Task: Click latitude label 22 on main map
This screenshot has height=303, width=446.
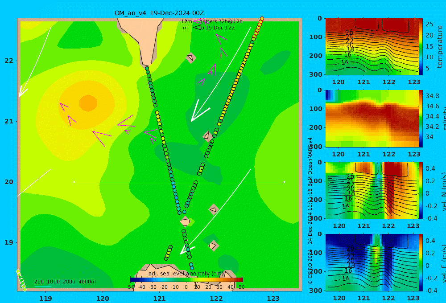Action: (x=9, y=61)
